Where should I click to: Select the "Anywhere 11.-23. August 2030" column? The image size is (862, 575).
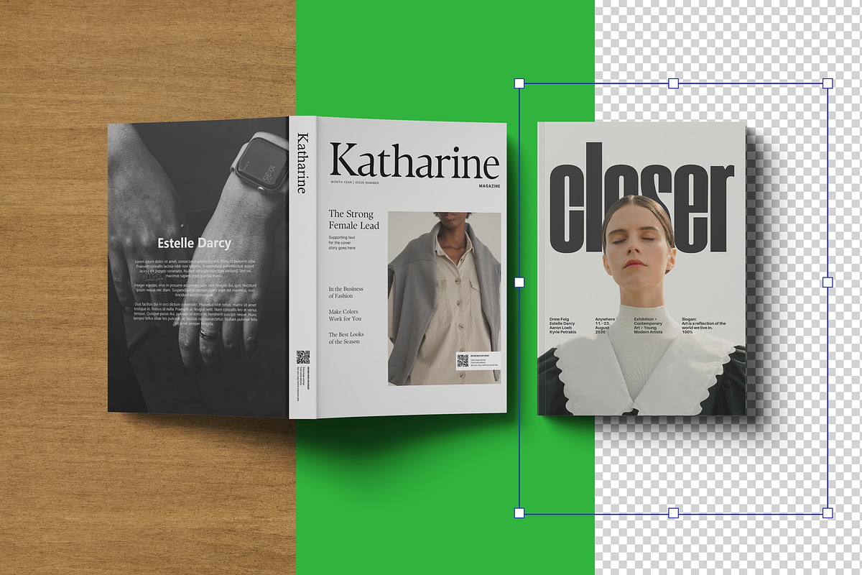click(x=606, y=326)
